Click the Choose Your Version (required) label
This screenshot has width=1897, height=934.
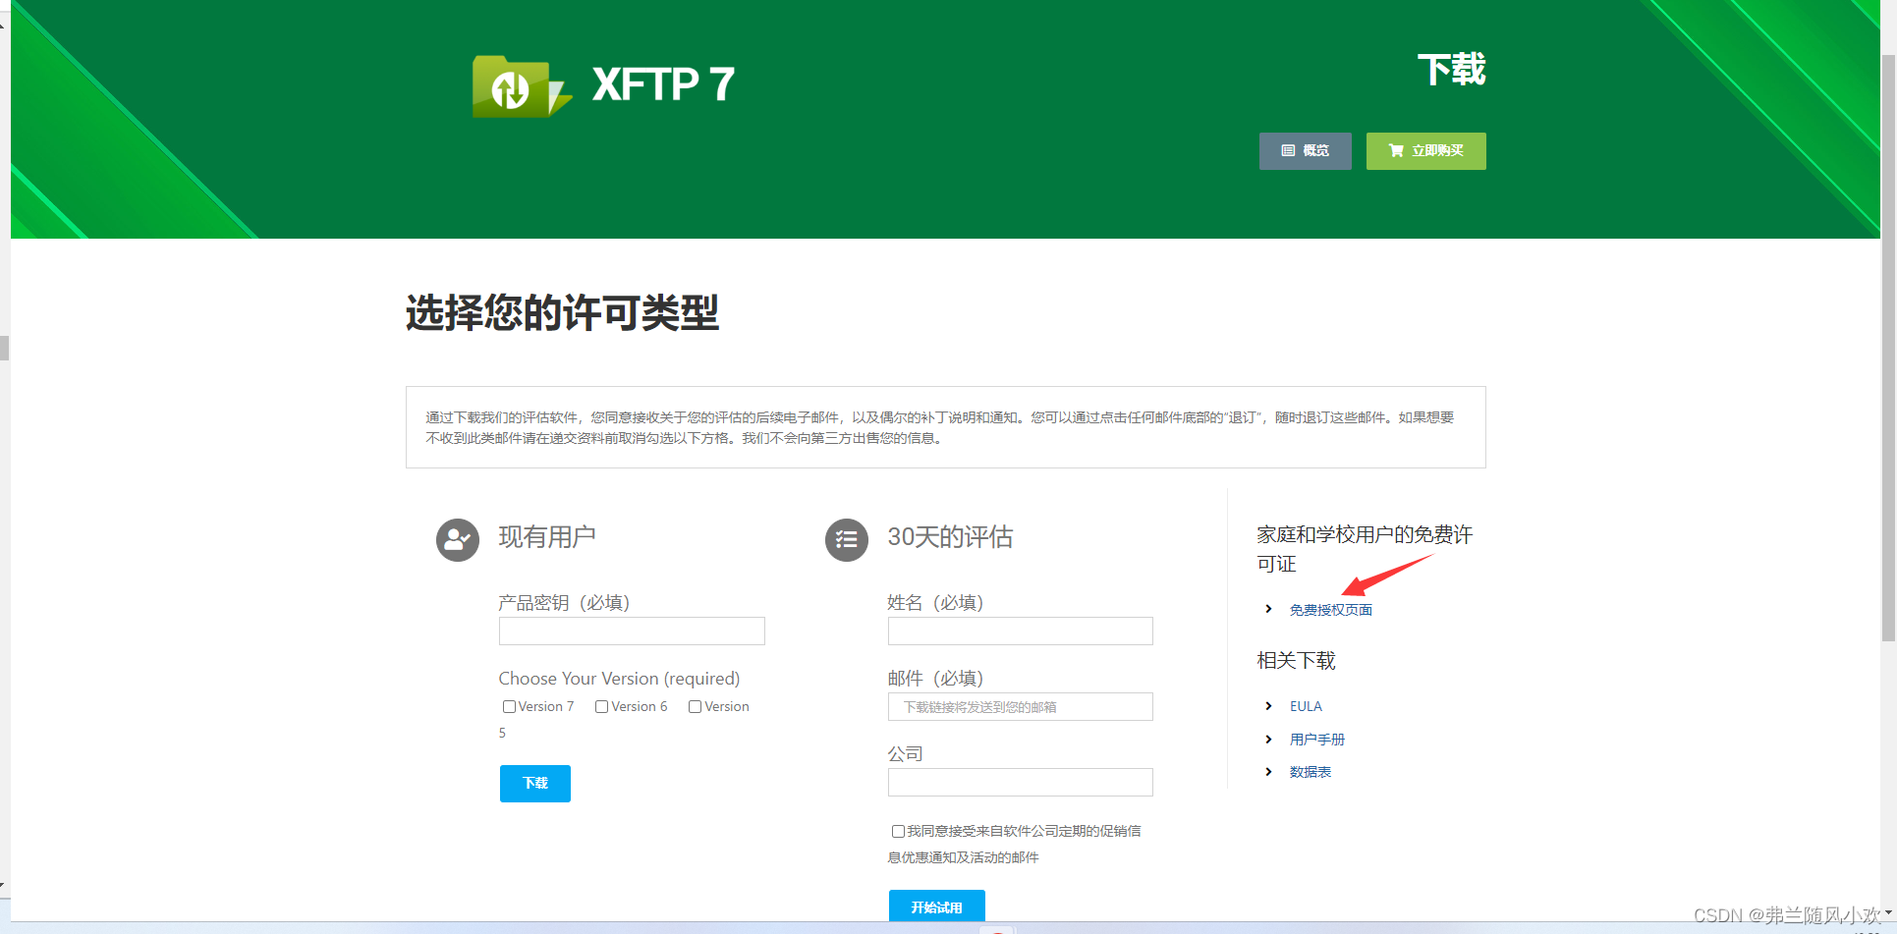pyautogui.click(x=619, y=679)
